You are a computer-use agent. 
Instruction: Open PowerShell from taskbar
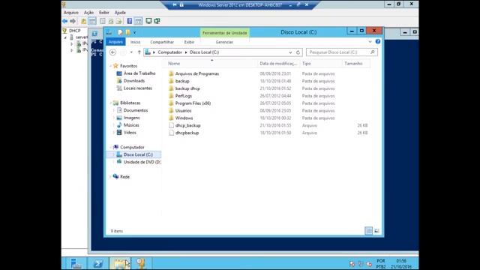click(x=98, y=263)
